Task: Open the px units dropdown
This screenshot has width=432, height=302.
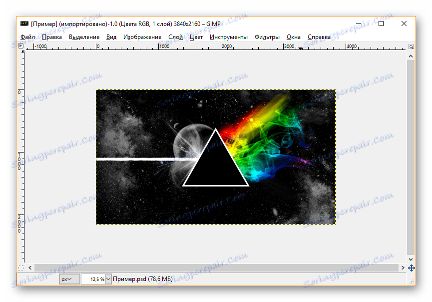Action: click(x=69, y=279)
